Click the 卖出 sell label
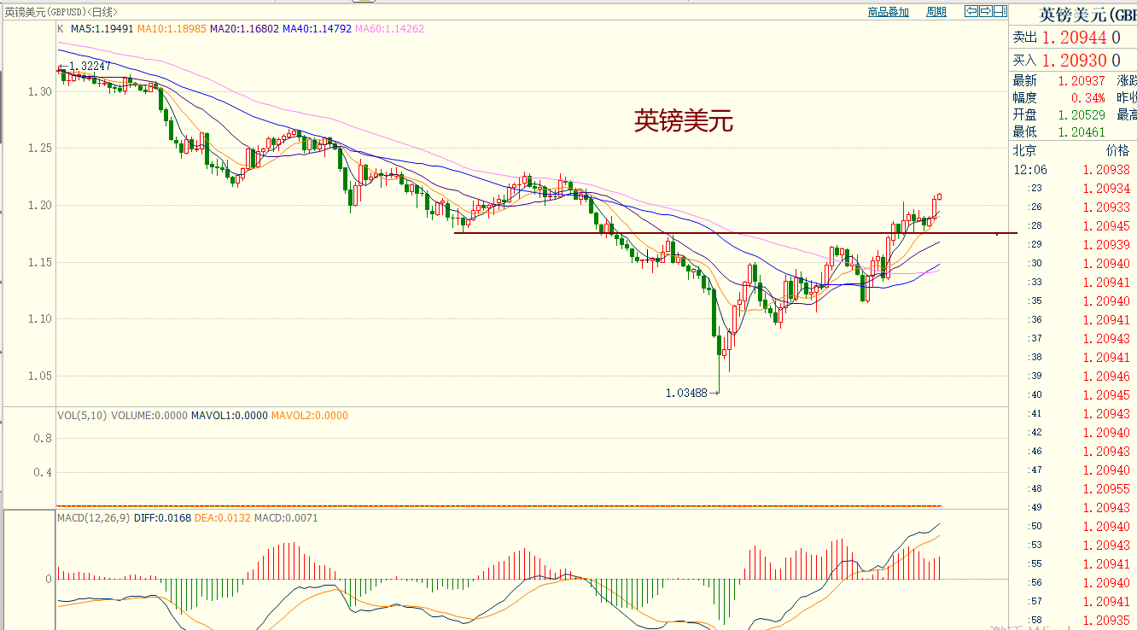Image resolution: width=1137 pixels, height=630 pixels. (1025, 38)
